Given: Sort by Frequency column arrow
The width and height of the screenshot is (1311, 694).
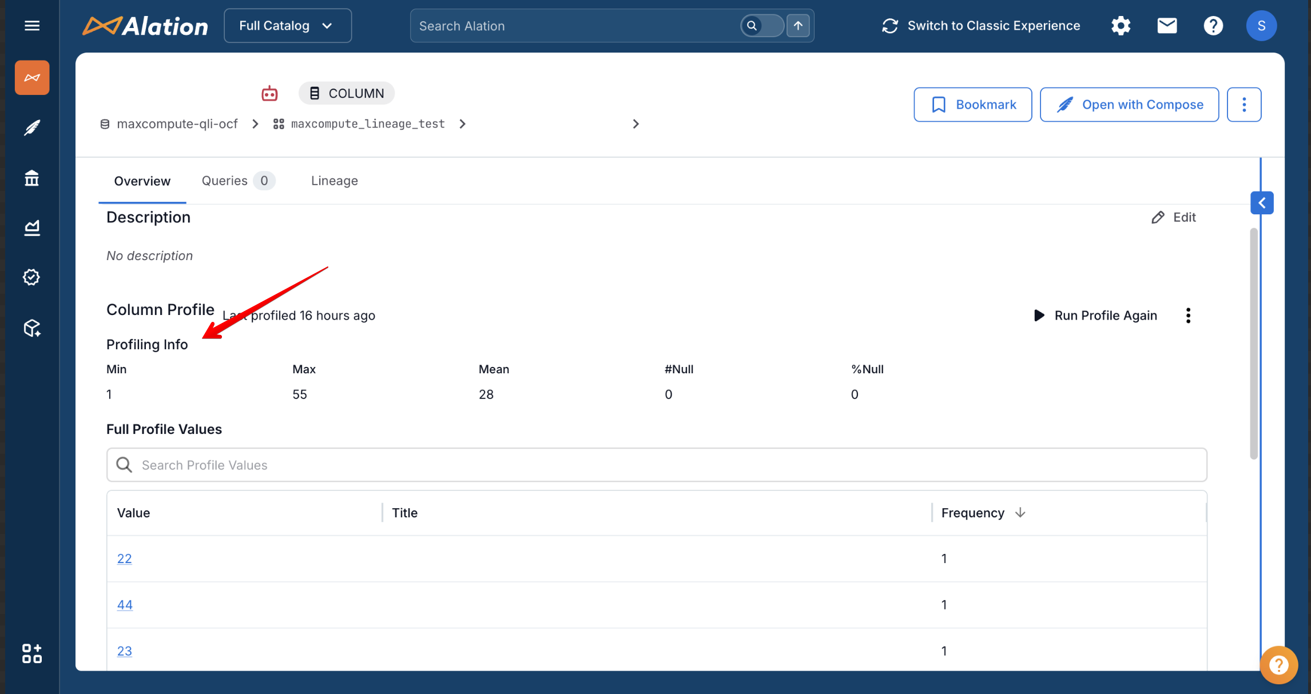Looking at the screenshot, I should click(1020, 513).
